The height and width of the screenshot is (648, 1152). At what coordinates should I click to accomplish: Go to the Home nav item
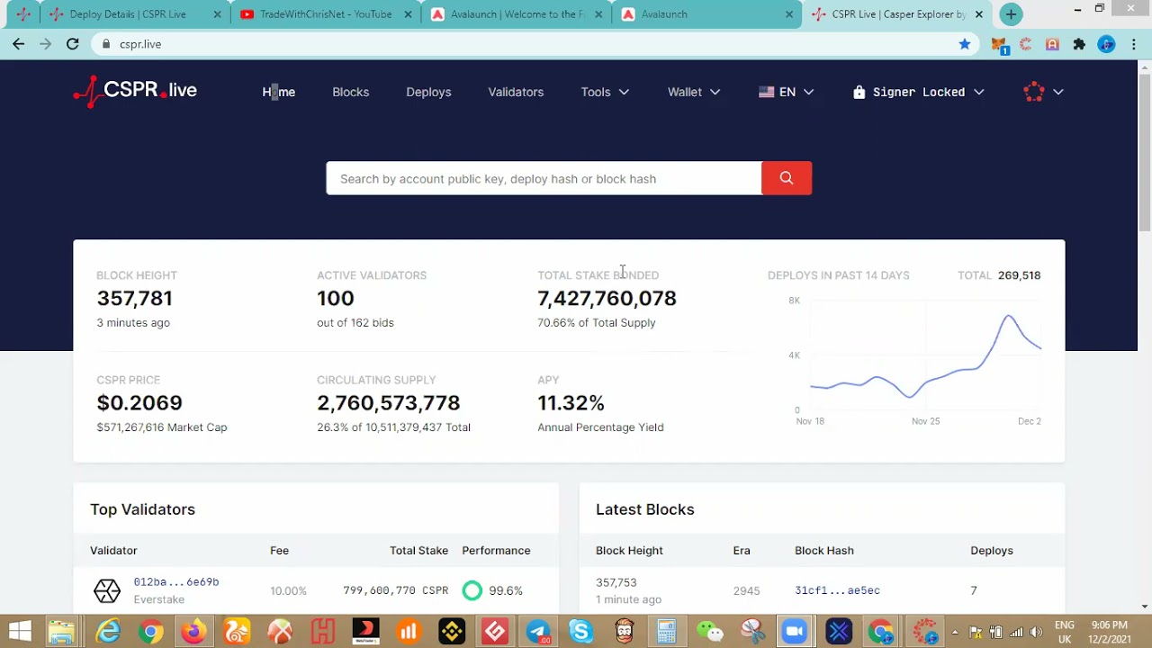point(279,92)
